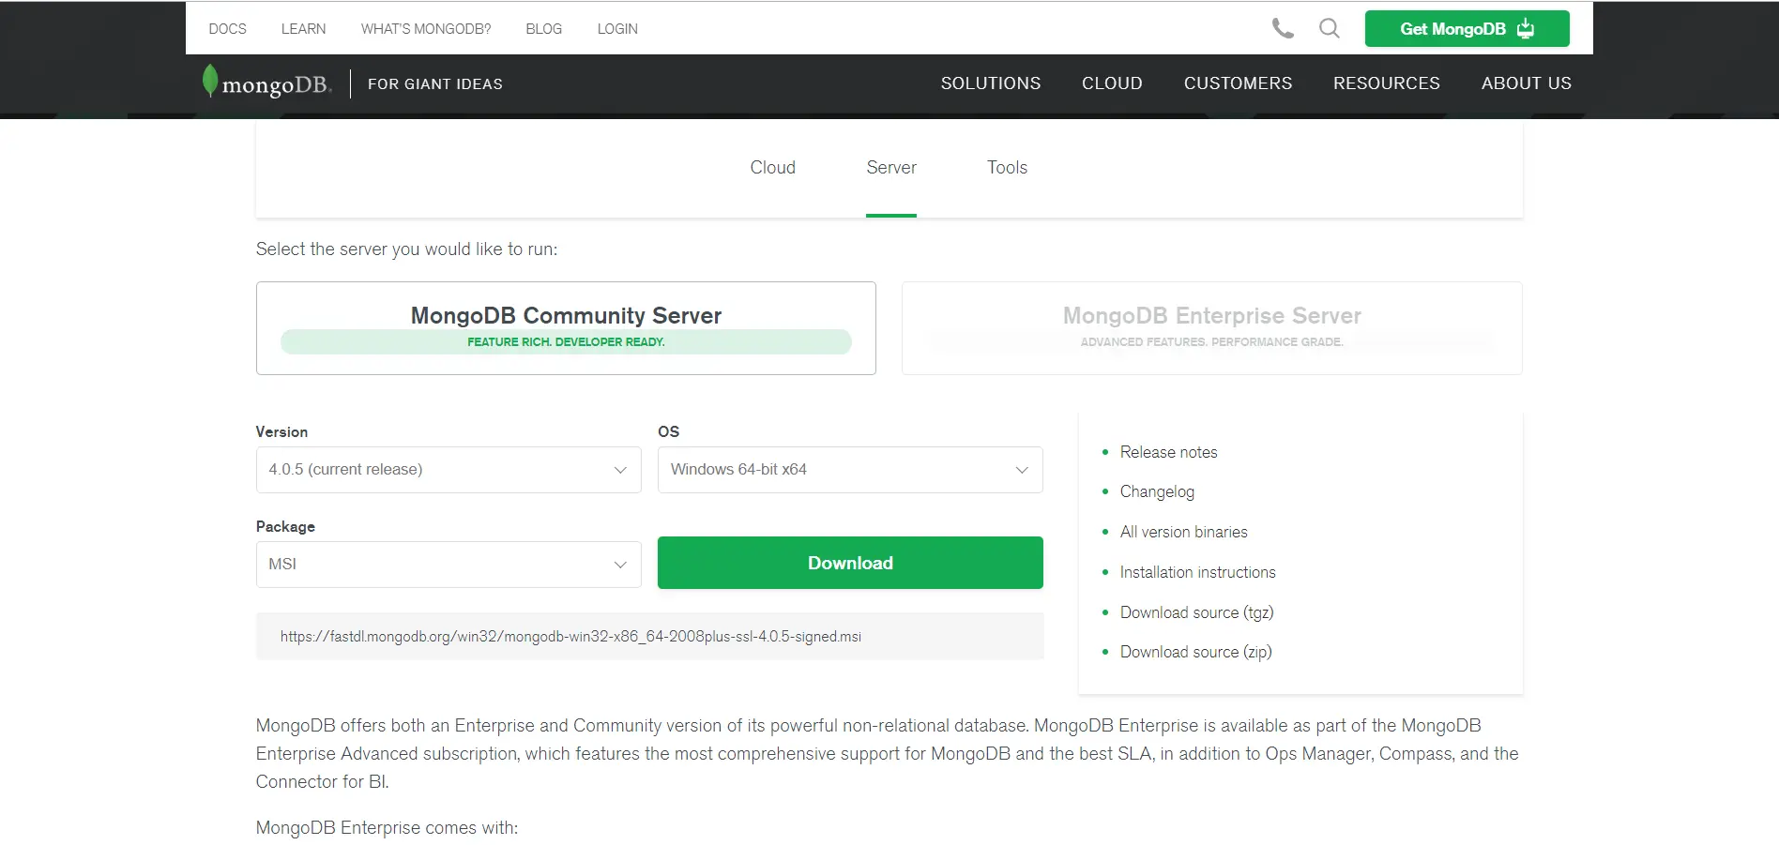The width and height of the screenshot is (1779, 845).
Task: Open search with the magnifier icon
Action: coord(1329,28)
